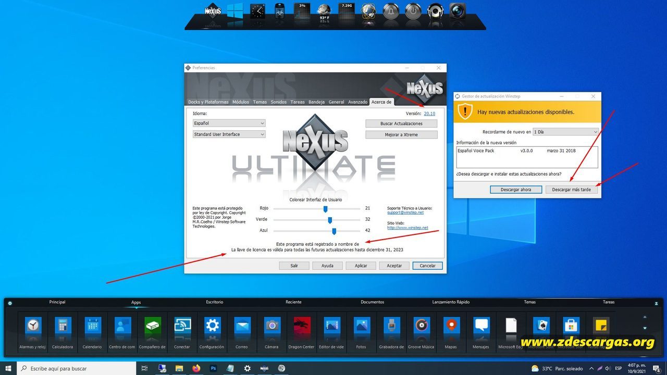Image resolution: width=667 pixels, height=375 pixels.
Task: Open the Temas tab in Preferencias
Action: pyautogui.click(x=260, y=102)
